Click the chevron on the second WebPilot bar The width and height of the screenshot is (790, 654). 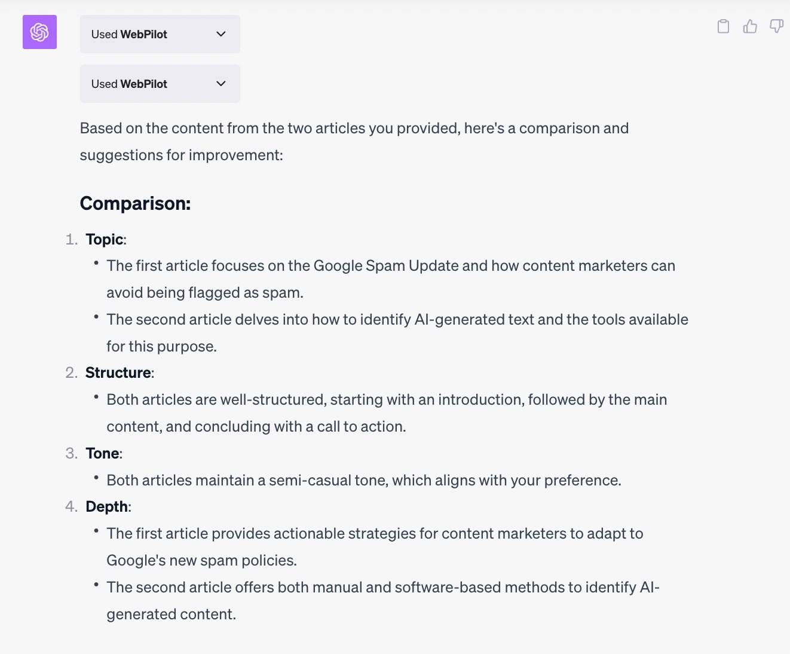point(220,84)
